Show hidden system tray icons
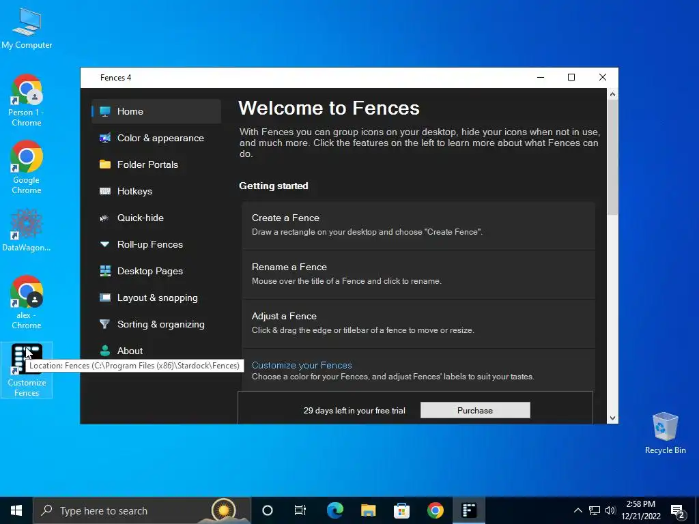 [577, 510]
